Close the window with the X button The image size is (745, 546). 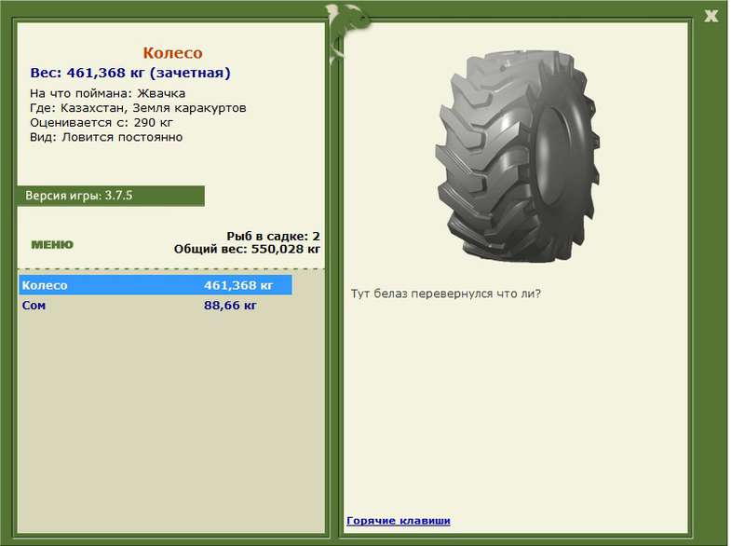point(711,16)
